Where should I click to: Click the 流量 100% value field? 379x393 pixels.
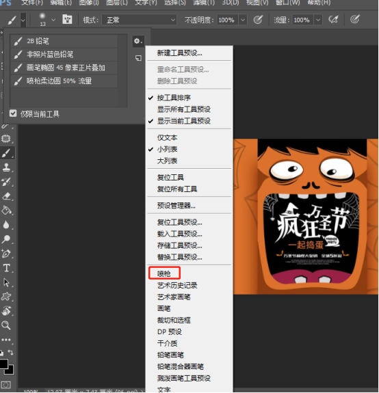point(302,20)
